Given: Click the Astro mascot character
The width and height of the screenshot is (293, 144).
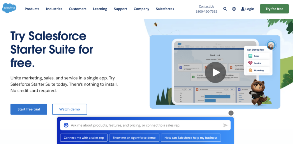Looking at the screenshot, I should point(258,92).
